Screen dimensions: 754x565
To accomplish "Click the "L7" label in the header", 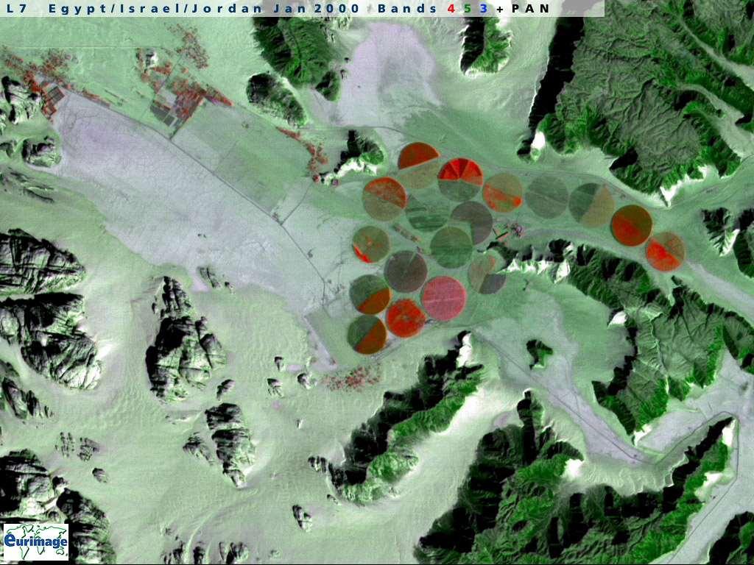I will pyautogui.click(x=16, y=8).
